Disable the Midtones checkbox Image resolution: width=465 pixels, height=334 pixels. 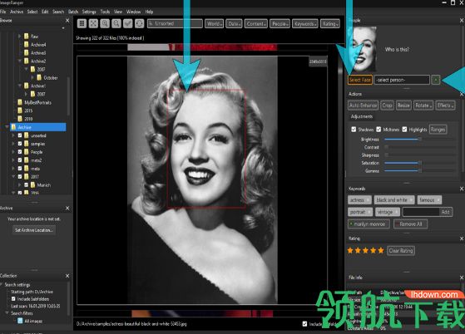pos(378,130)
